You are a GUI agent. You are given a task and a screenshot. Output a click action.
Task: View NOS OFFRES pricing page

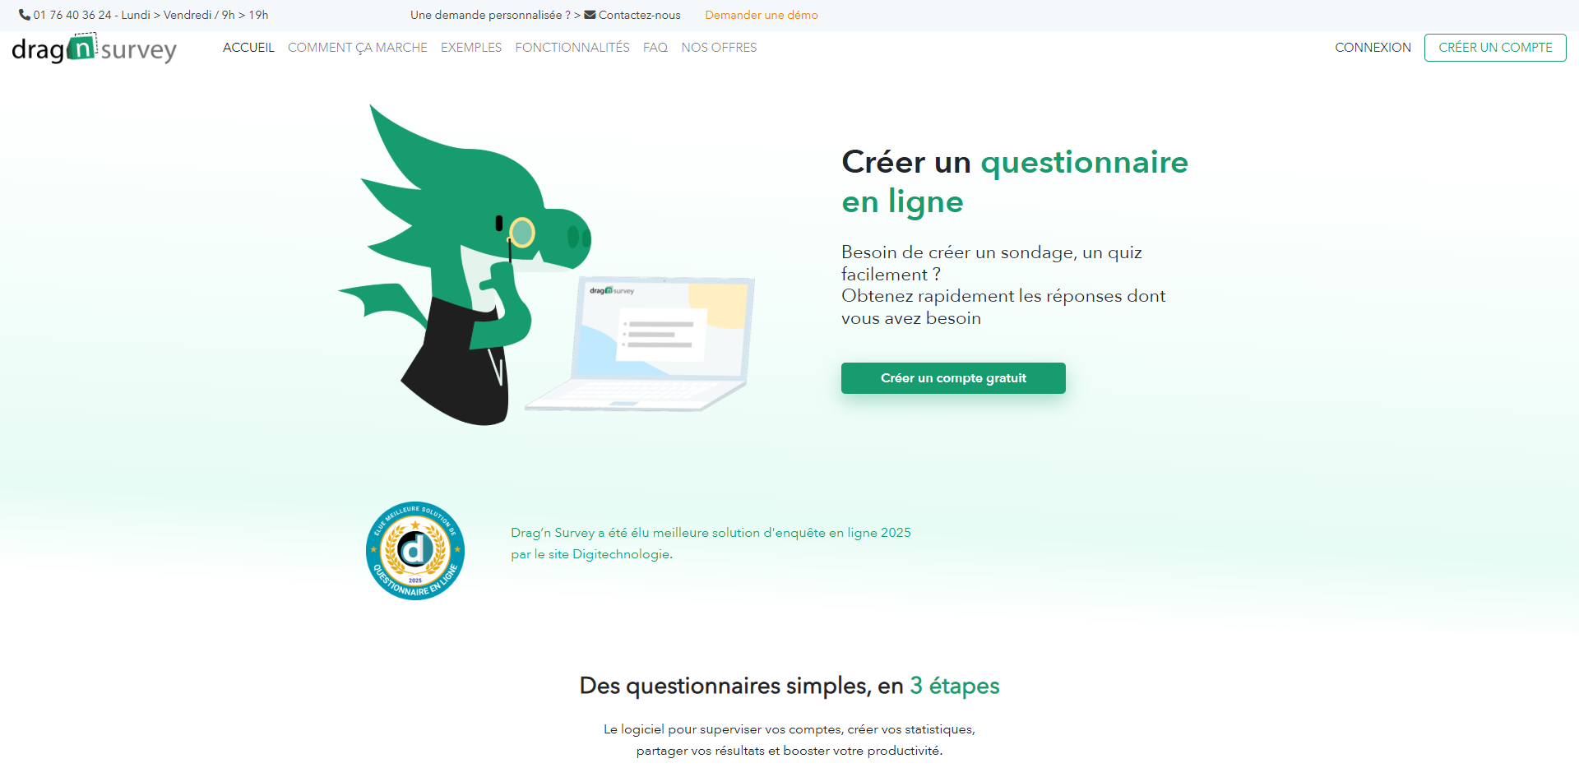pos(719,48)
